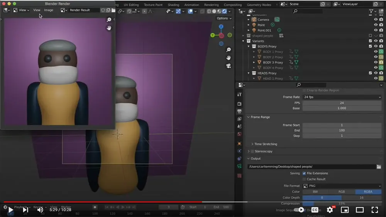Switch to the Animation workspace tab

pos(191,5)
